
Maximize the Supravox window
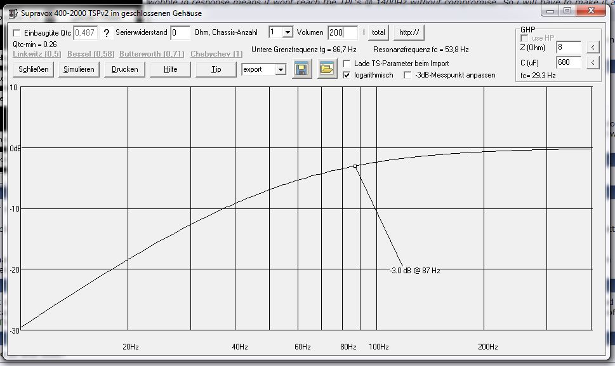point(567,10)
